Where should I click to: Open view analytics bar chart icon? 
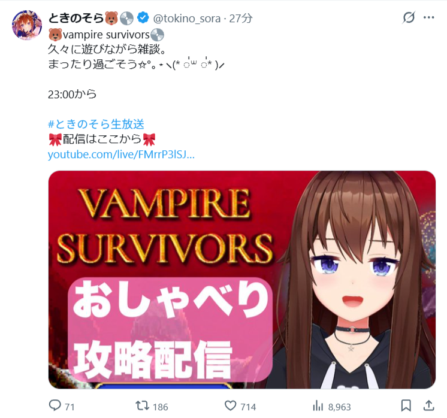coord(318,406)
